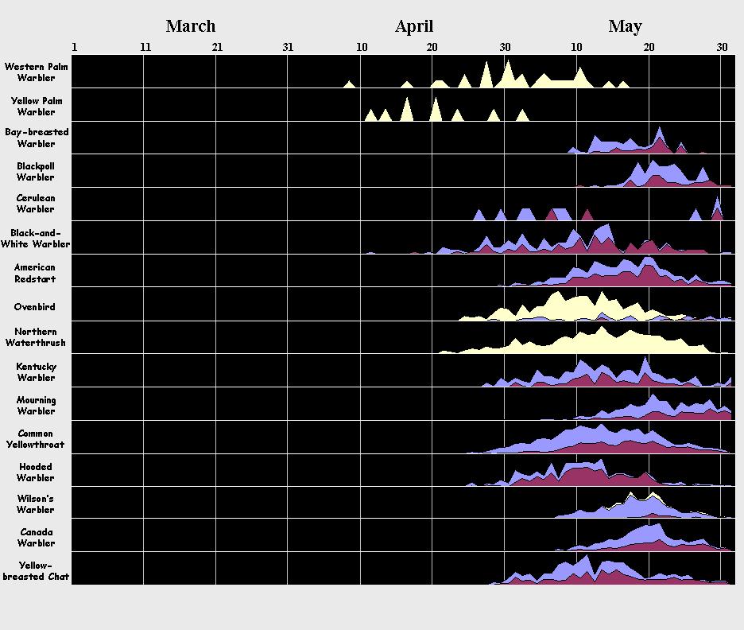744x630 pixels.
Task: Click the March month heading
Action: 190,26
